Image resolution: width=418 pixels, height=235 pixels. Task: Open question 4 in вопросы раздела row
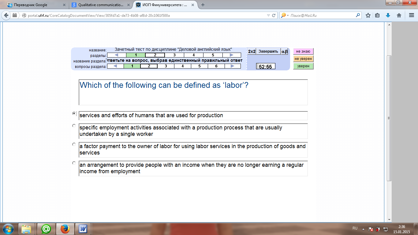coord(182,66)
